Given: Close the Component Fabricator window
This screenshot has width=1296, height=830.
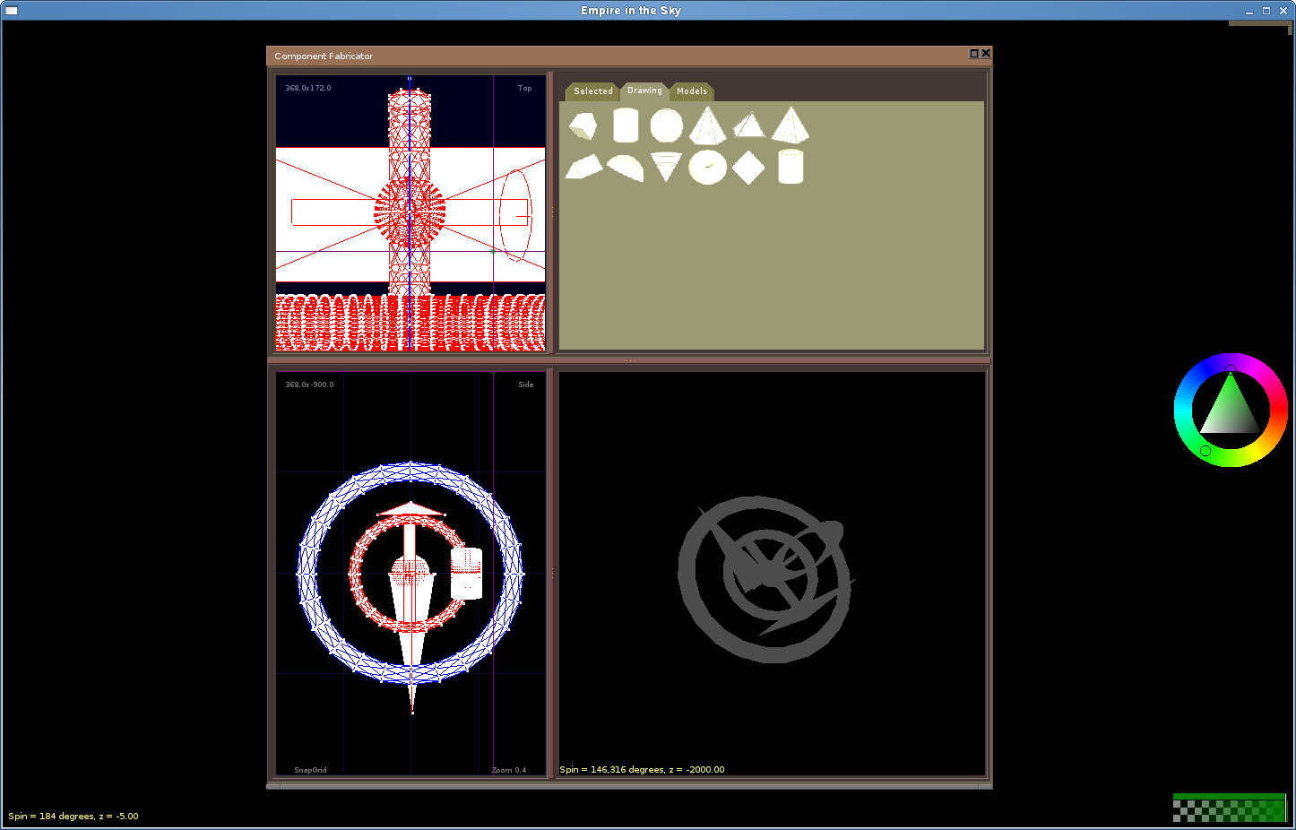Looking at the screenshot, I should (986, 54).
